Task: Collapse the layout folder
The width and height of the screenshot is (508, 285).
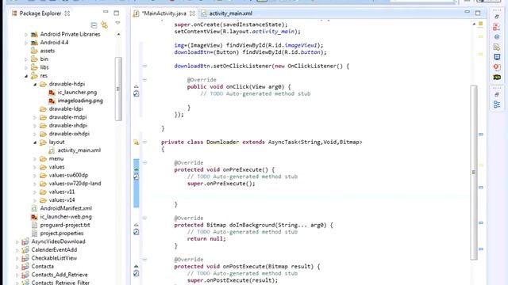Action: pos(35,142)
